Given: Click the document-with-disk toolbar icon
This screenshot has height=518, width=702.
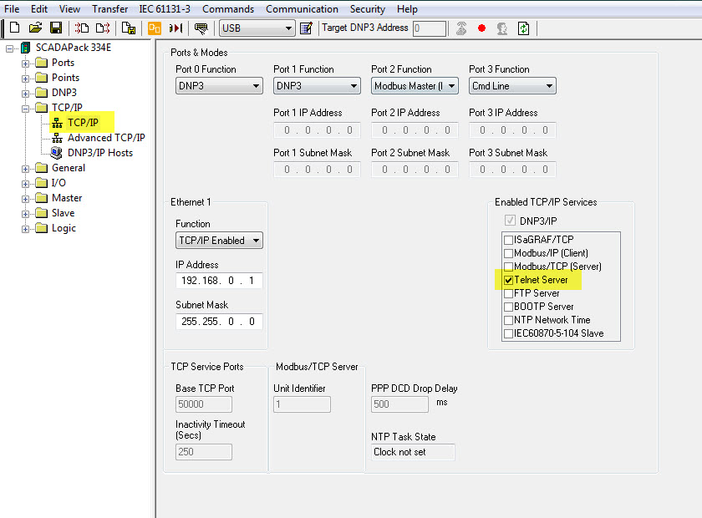Looking at the screenshot, I should 129,28.
